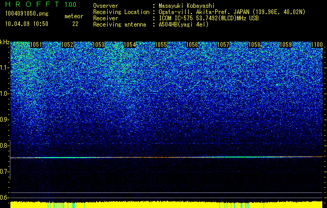327x208 pixels.
Task: Click the 1054 time marker
Action: 130,45
